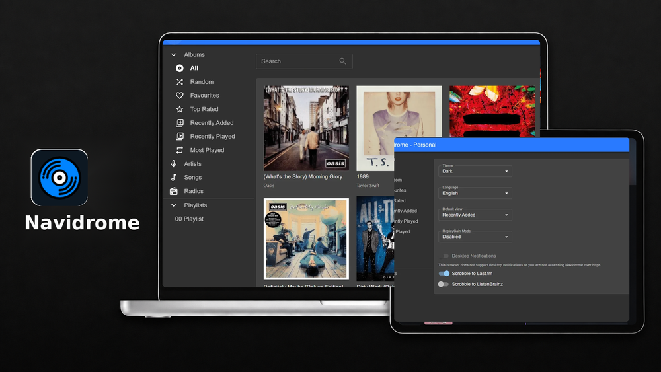Click the (What's the Story) Morning Glory title
The width and height of the screenshot is (661, 372).
click(x=303, y=177)
